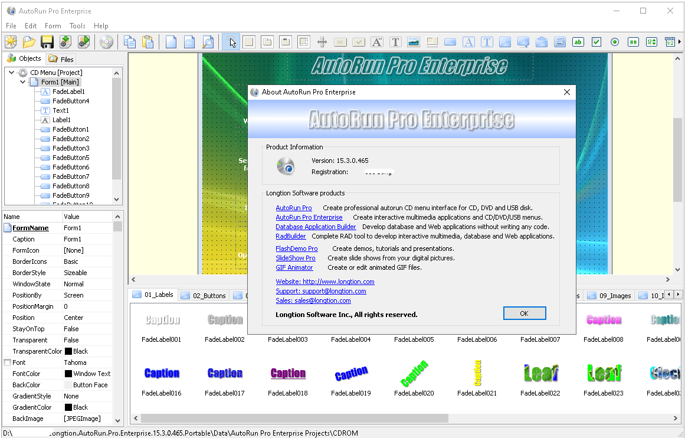Click the FontColor Window Text swatch

[68, 374]
